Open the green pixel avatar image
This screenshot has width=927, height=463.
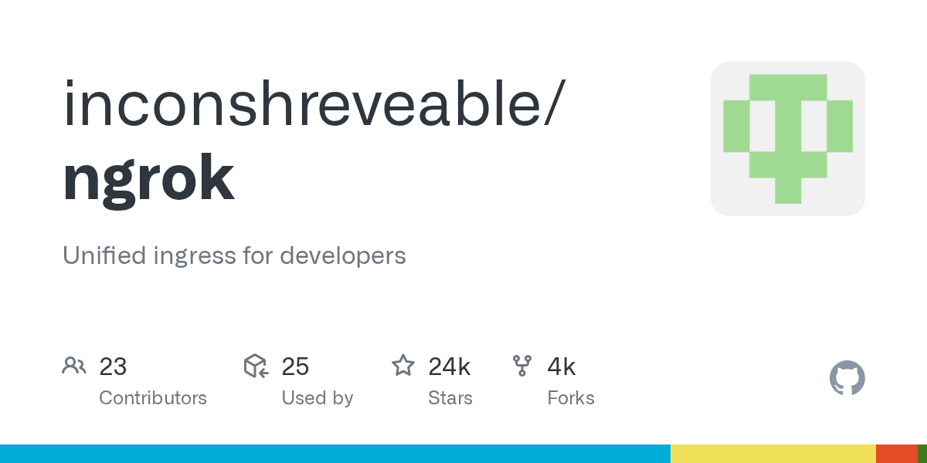[787, 139]
